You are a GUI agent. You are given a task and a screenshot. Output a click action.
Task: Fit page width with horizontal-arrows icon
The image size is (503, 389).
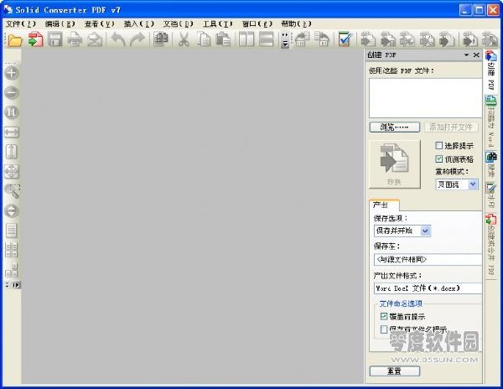coord(12,132)
